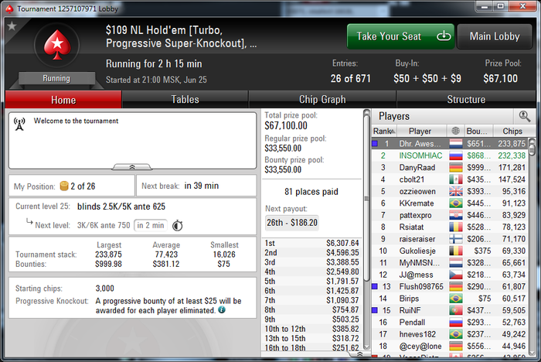Click the prize list scrollbar
Image resolution: width=541 pixels, height=362 pixels.
(x=367, y=230)
